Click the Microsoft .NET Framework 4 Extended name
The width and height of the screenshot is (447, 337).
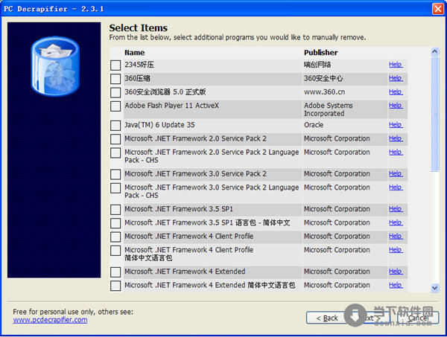point(185,272)
